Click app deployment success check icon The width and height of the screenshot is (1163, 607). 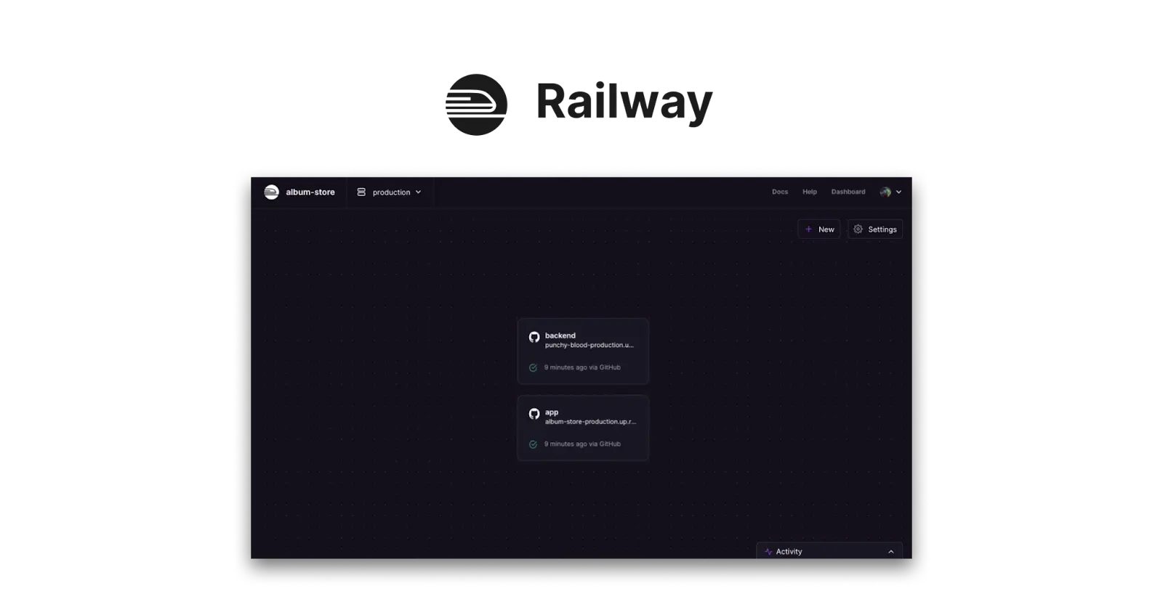click(533, 444)
